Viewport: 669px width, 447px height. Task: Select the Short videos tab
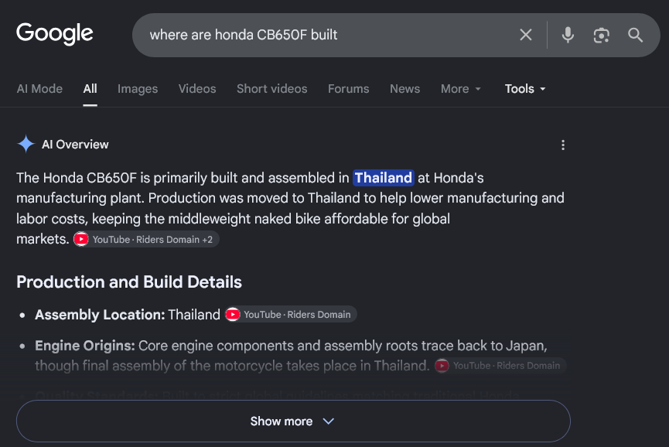click(271, 89)
